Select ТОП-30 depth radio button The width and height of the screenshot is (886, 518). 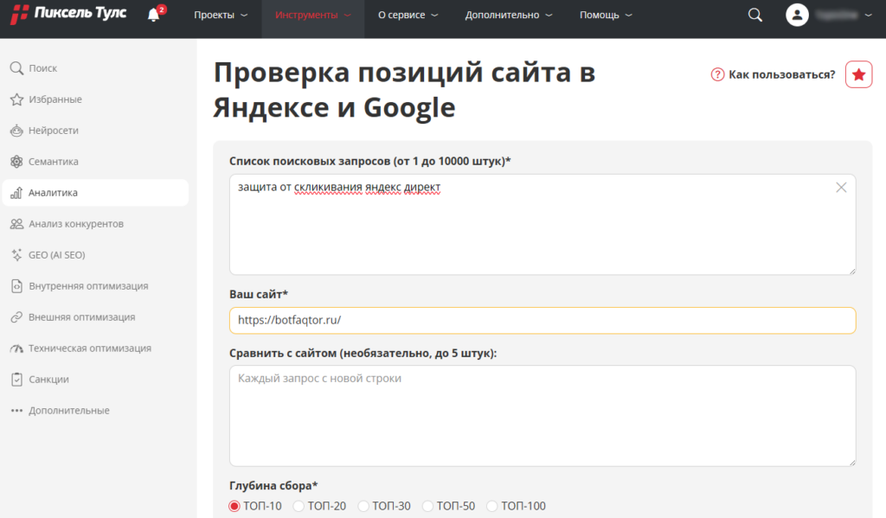point(363,506)
